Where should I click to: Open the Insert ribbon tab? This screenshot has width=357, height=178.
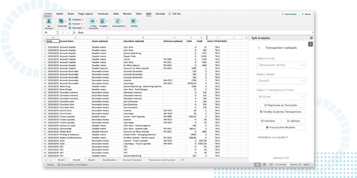click(x=60, y=14)
